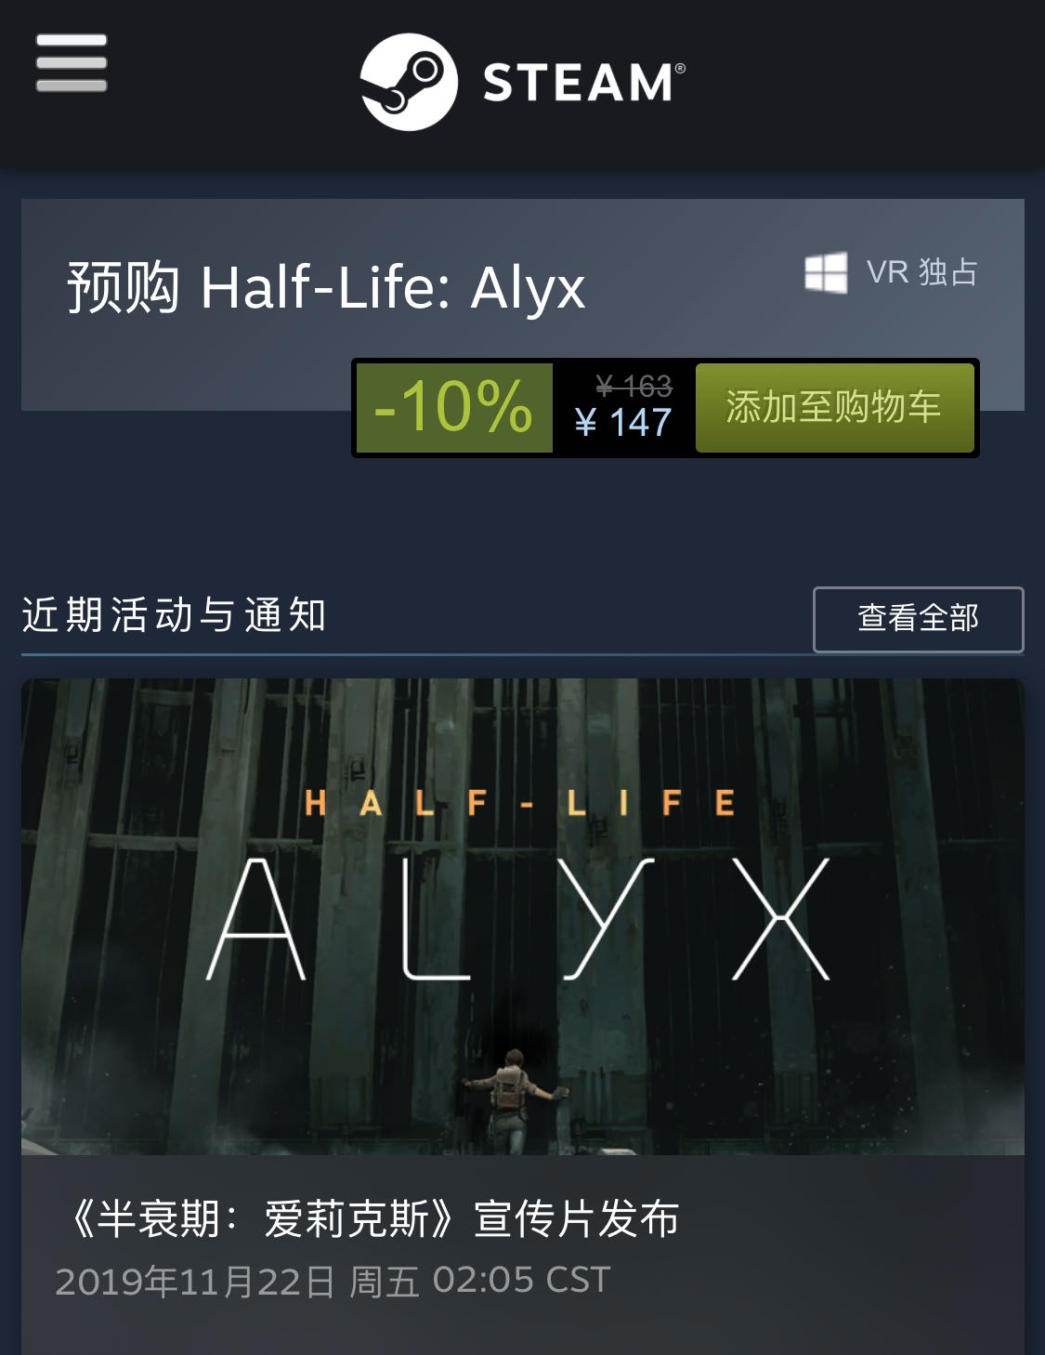Click the STEAM wordmark text
The image size is (1045, 1355).
(584, 83)
